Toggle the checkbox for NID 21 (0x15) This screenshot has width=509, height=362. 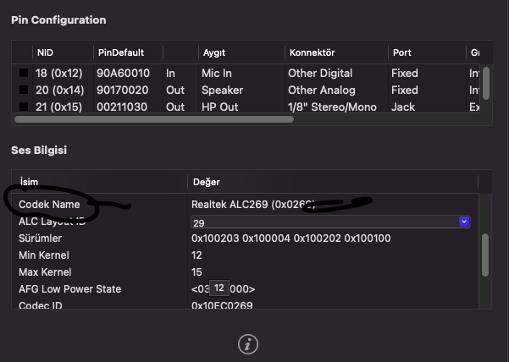click(x=25, y=107)
